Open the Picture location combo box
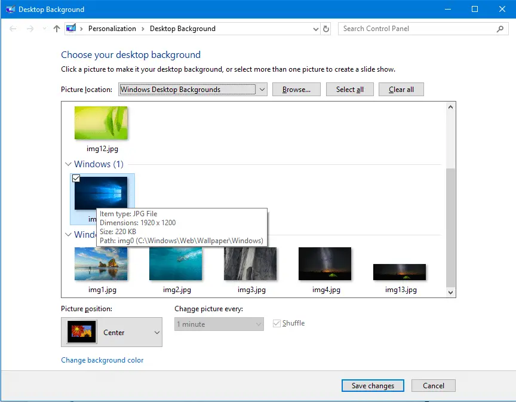 point(192,89)
